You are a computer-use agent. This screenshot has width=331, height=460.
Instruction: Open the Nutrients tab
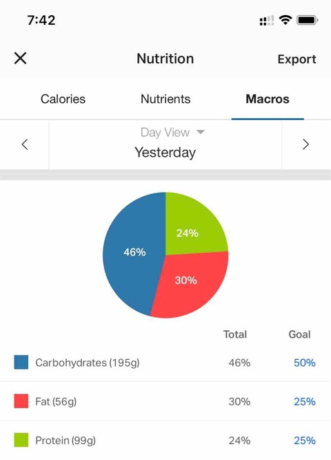coord(165,99)
